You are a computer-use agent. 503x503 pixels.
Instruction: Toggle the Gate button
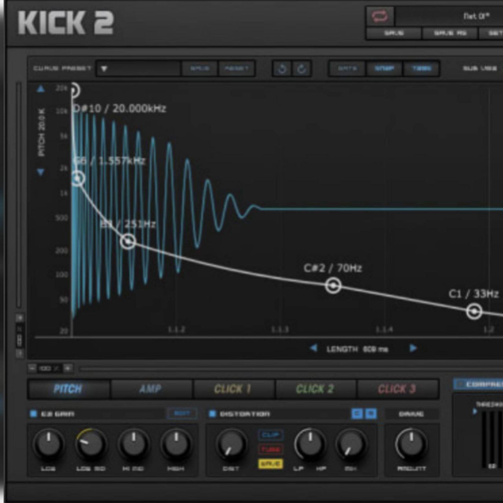(347, 69)
